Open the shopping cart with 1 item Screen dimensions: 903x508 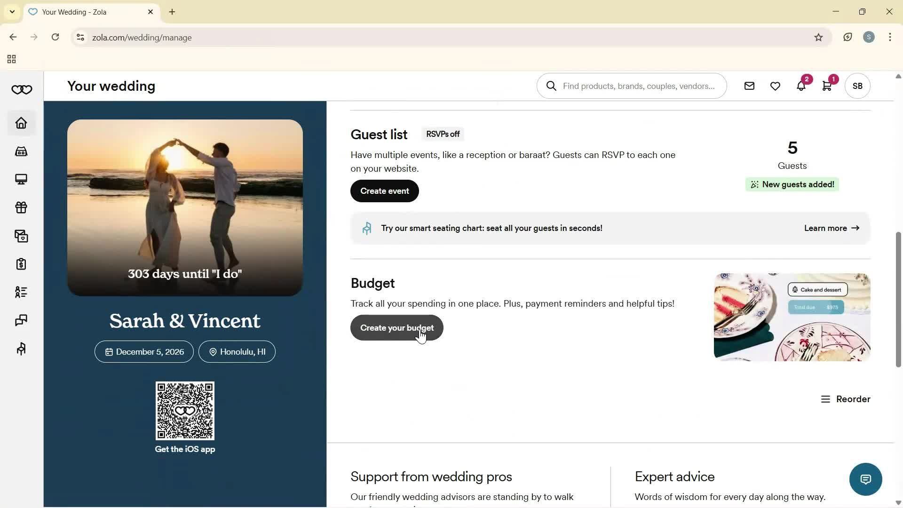[x=827, y=86]
